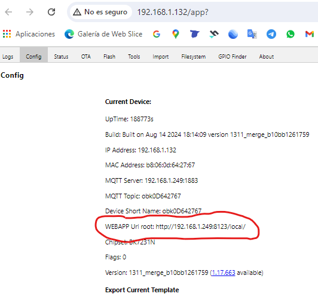
Task: Open the Google Maps bookmark icon
Action: (176, 34)
